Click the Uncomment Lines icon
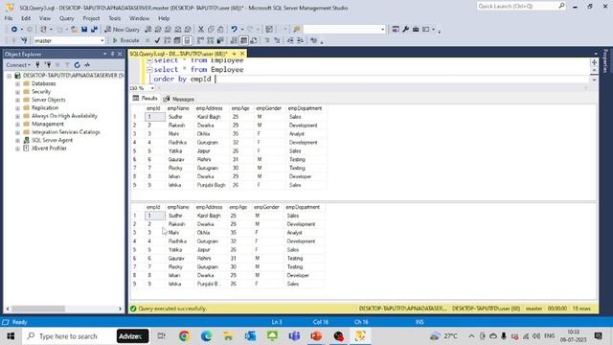The width and height of the screenshot is (613, 345). point(277,40)
